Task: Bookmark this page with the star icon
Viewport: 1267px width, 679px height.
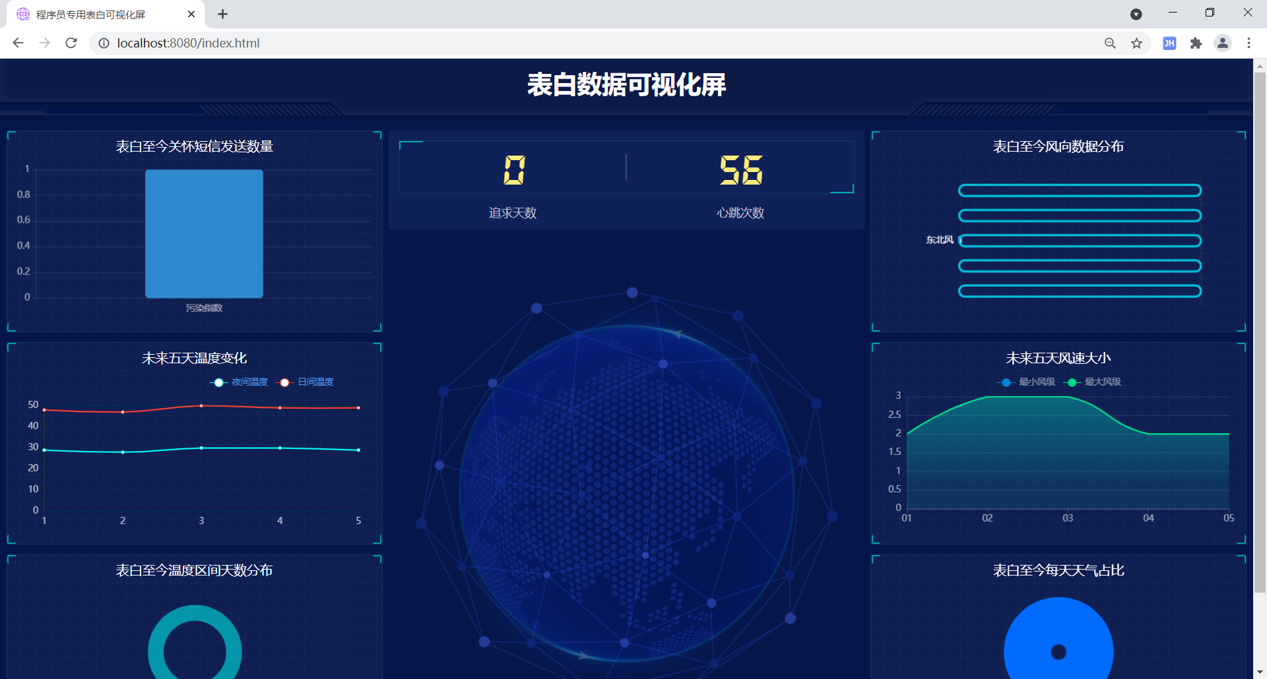Action: [x=1136, y=43]
